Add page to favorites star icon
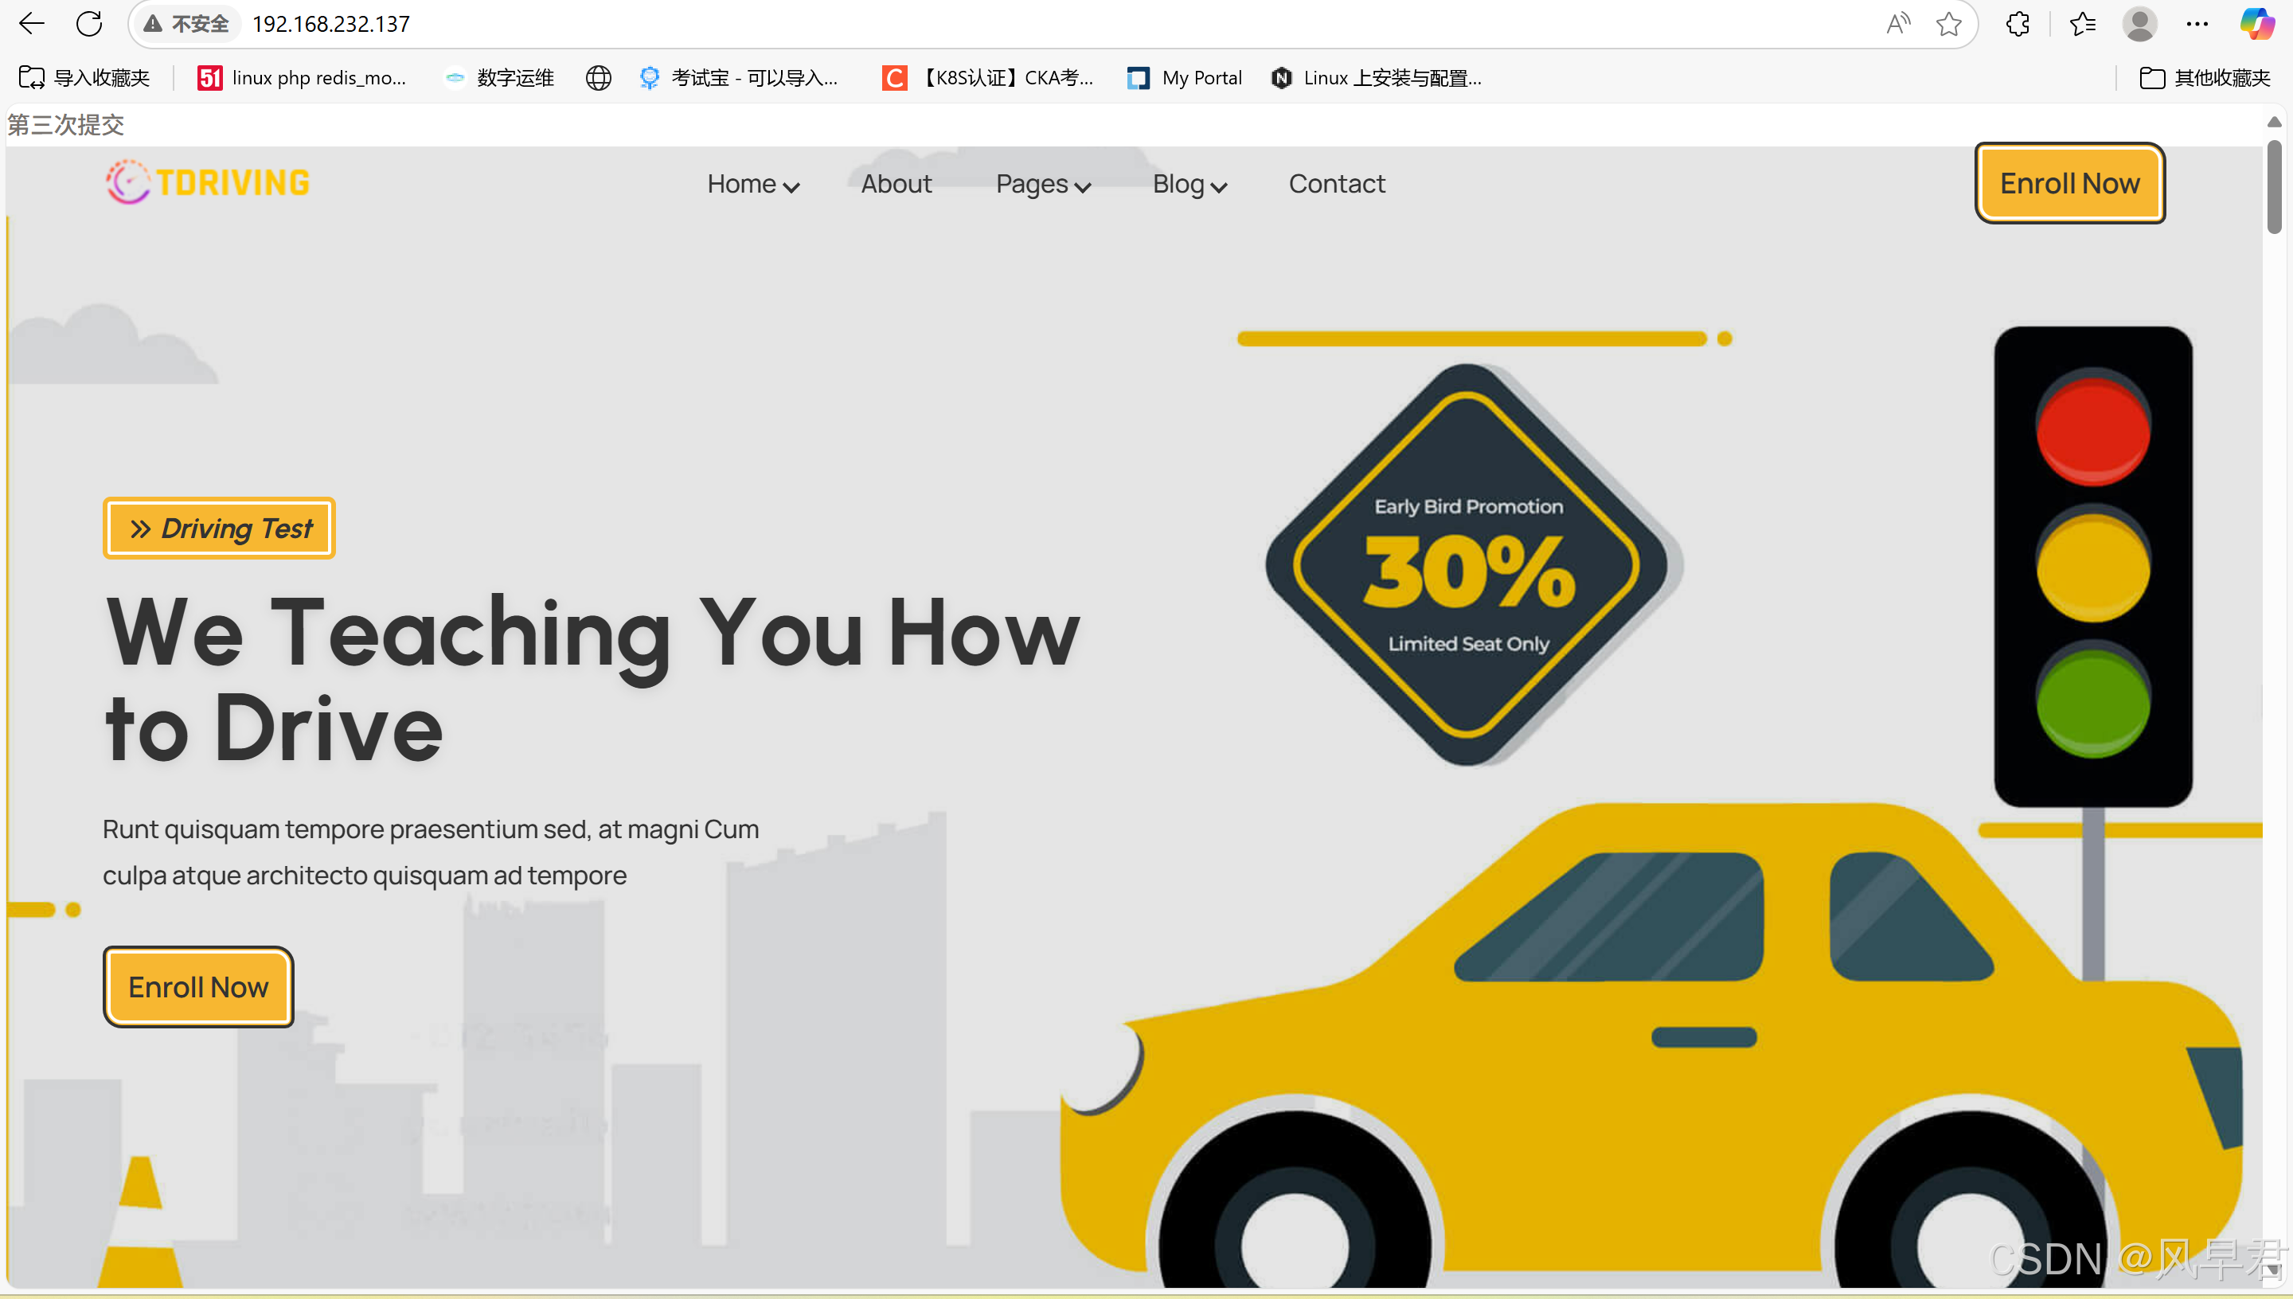This screenshot has width=2293, height=1299. coord(1948,24)
